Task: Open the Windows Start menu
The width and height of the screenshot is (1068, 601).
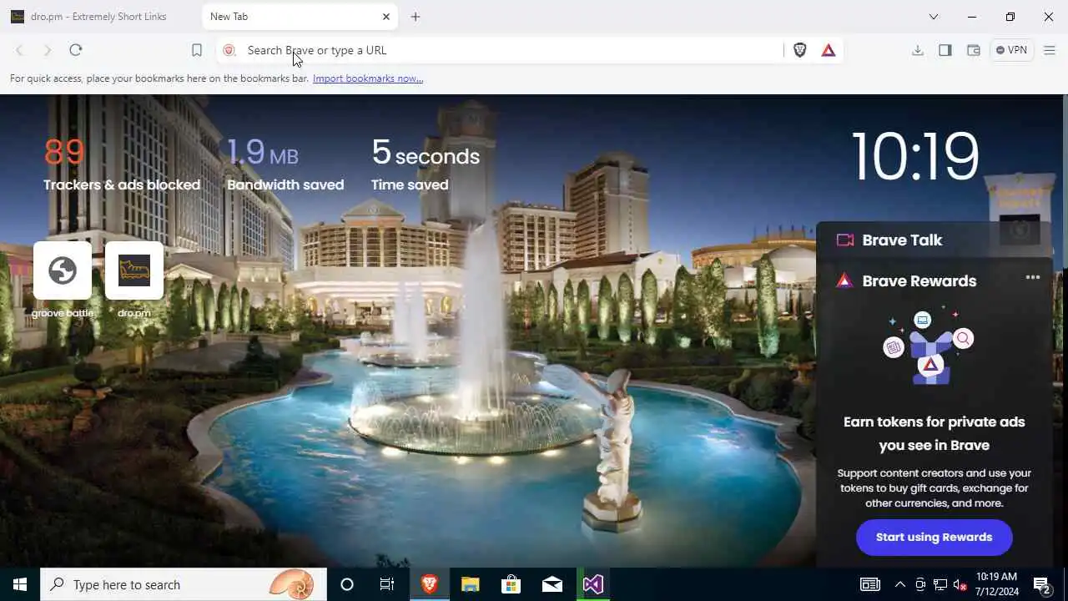Action: (20, 584)
